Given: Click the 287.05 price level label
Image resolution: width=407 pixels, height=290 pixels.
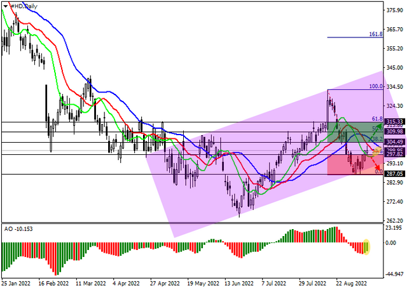Looking at the screenshot, I should point(394,174).
